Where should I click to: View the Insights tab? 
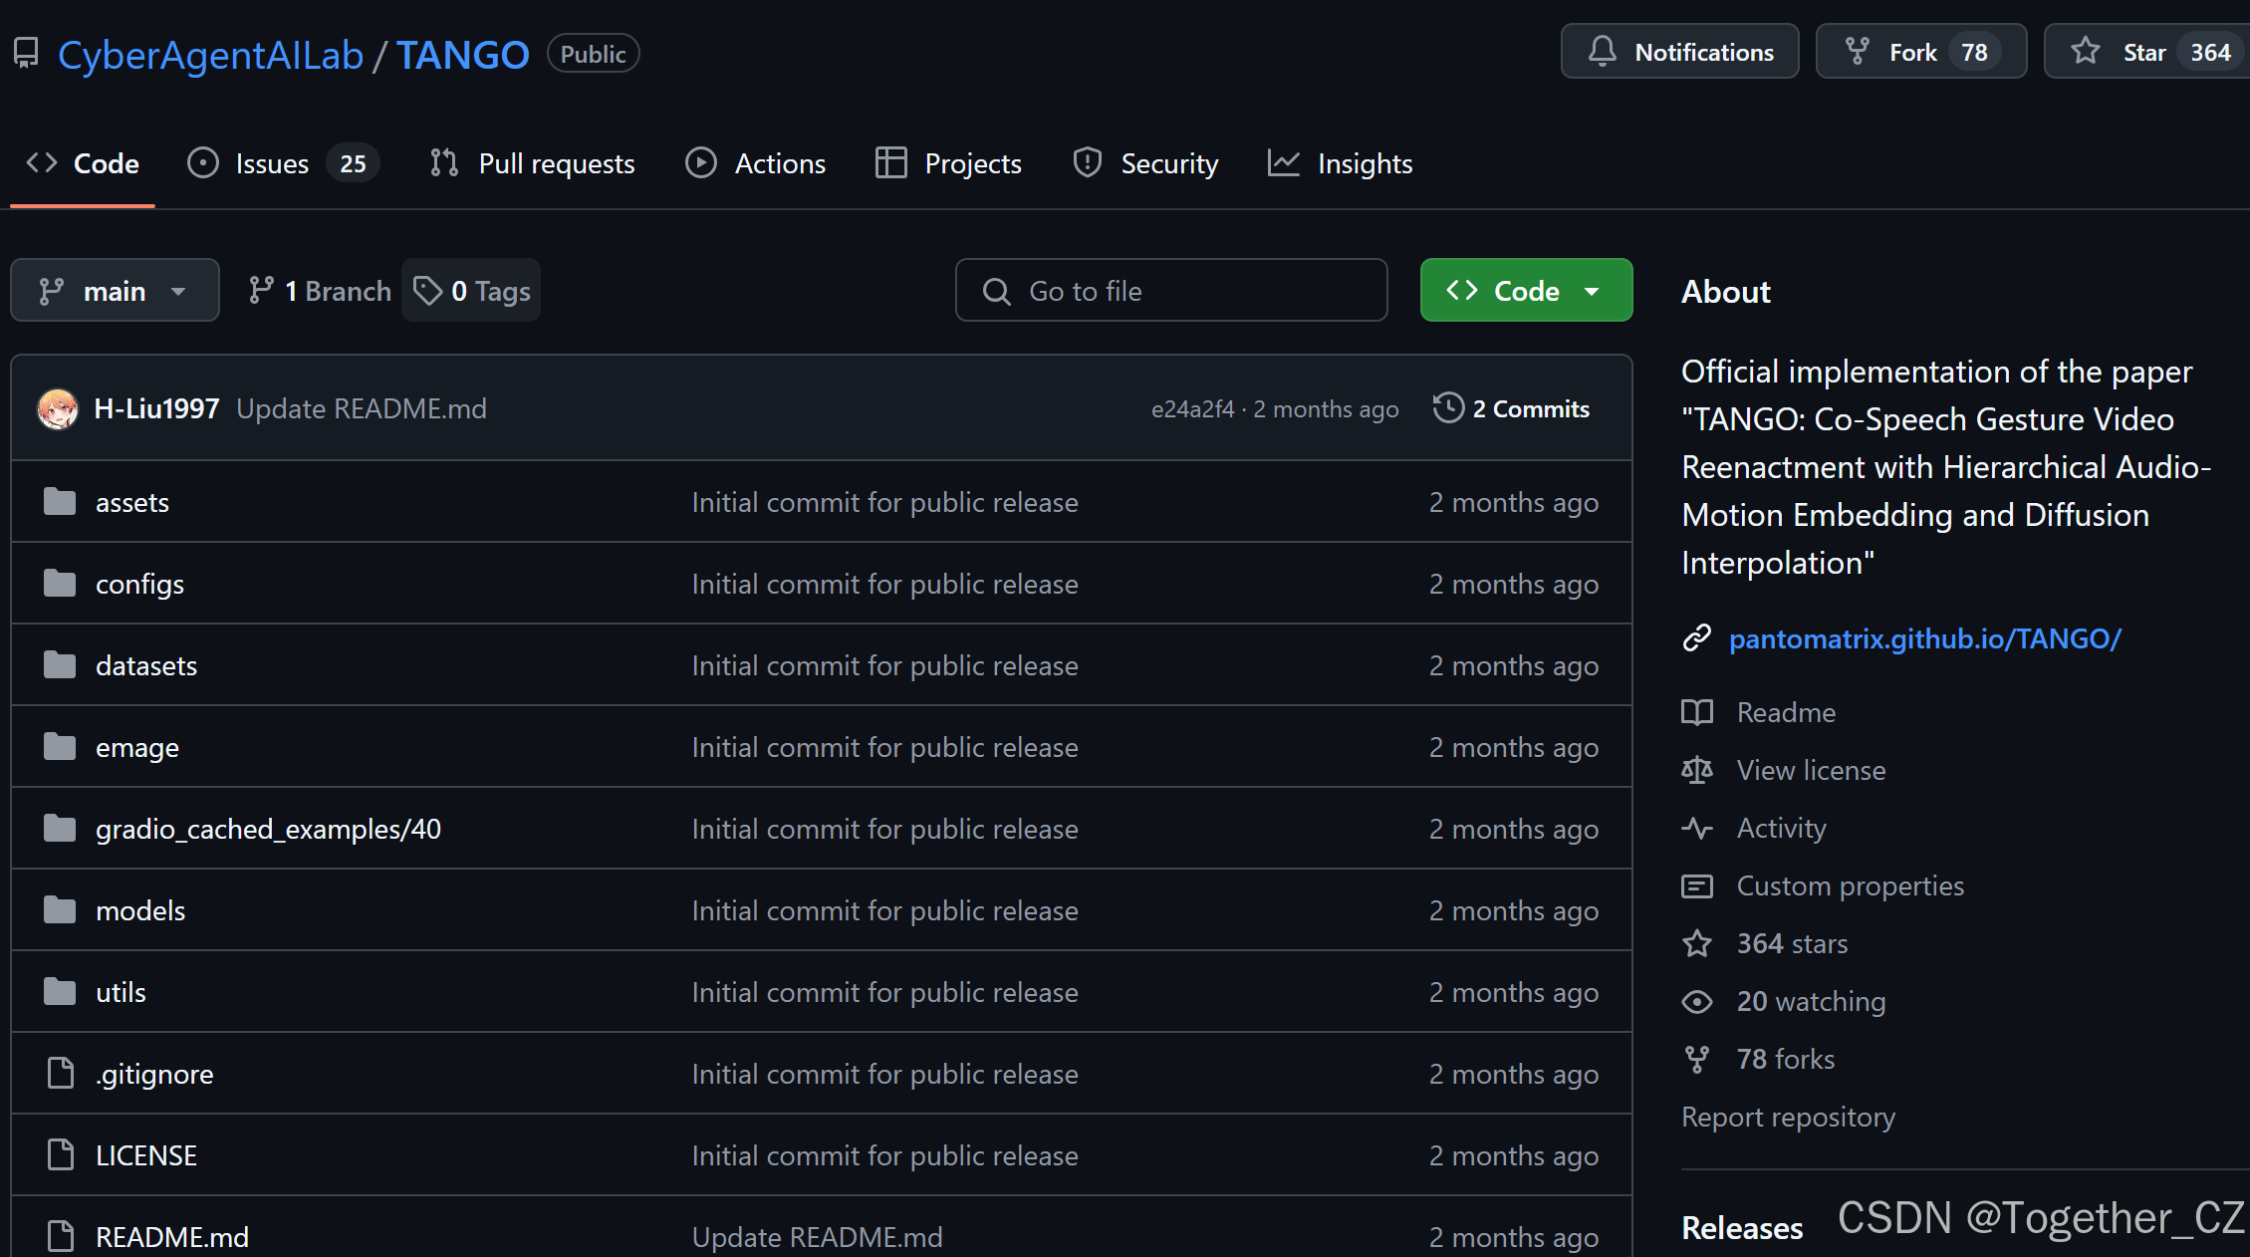[x=1341, y=163]
